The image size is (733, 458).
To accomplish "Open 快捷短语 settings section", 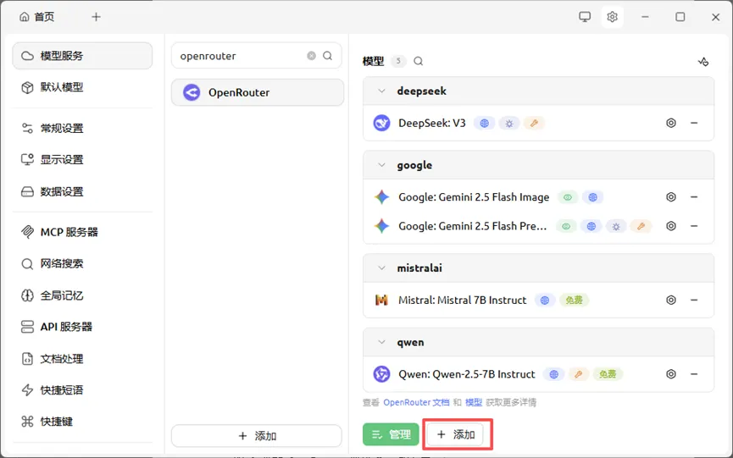I will (82, 389).
